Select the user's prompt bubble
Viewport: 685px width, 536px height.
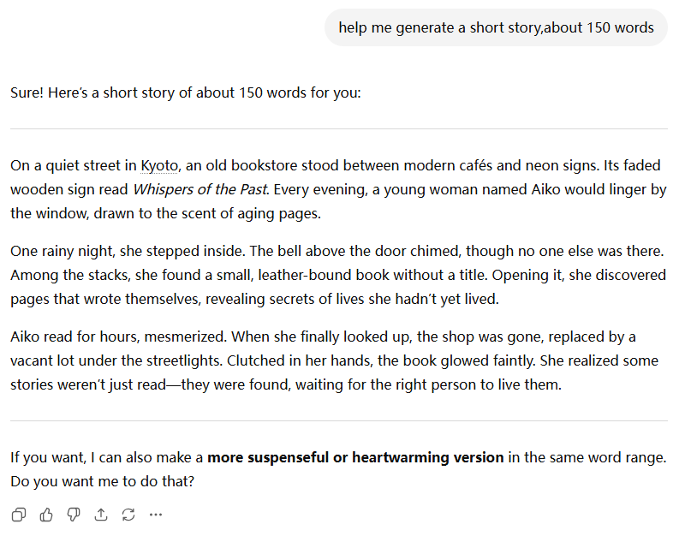495,27
